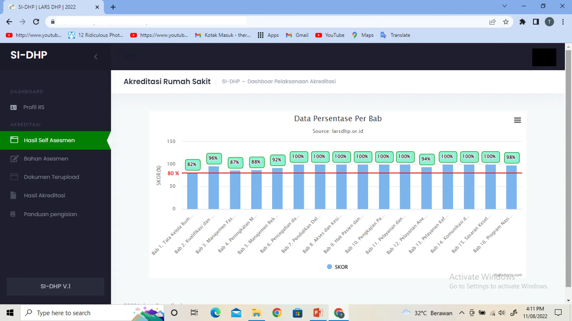Click the Dokumen Terupload sidebar icon
The height and width of the screenshot is (321, 572).
tap(14, 177)
